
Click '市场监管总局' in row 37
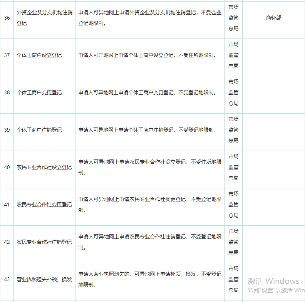[233, 55]
